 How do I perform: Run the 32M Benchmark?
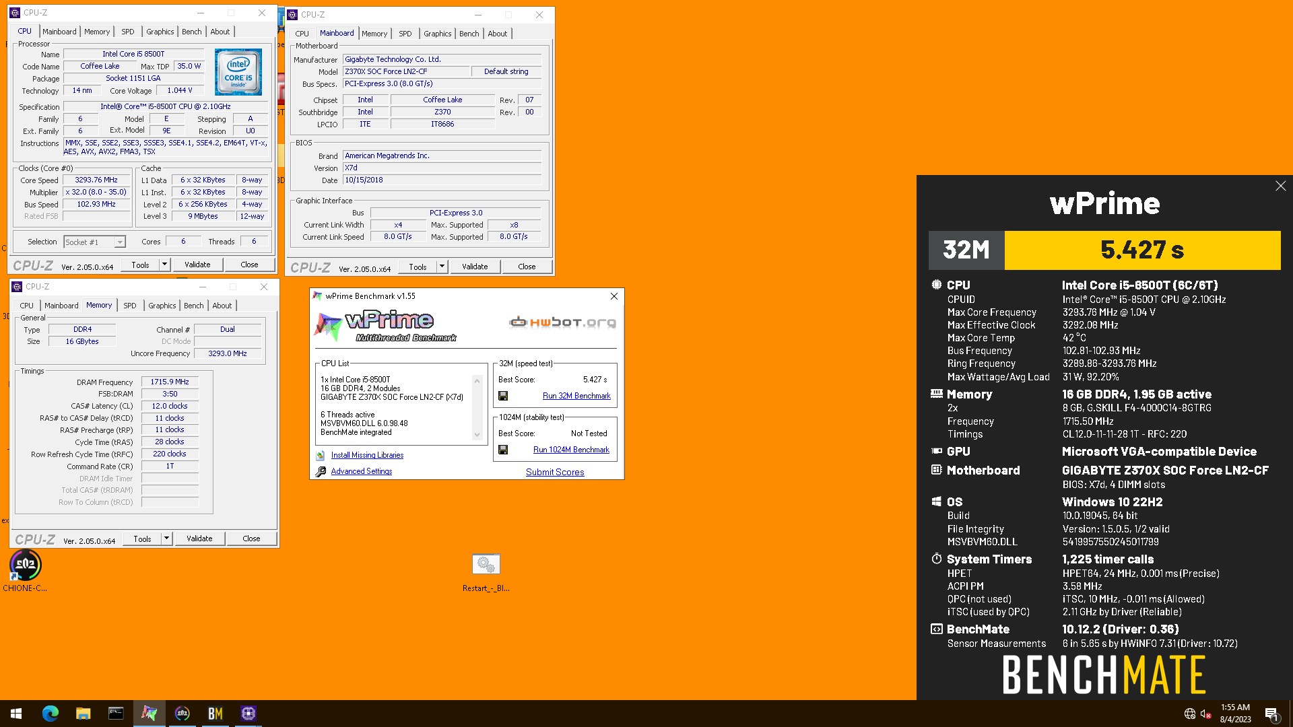click(x=576, y=396)
